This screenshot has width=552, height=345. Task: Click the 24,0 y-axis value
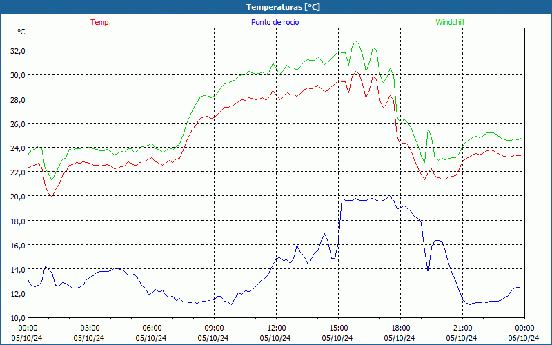pyautogui.click(x=19, y=148)
